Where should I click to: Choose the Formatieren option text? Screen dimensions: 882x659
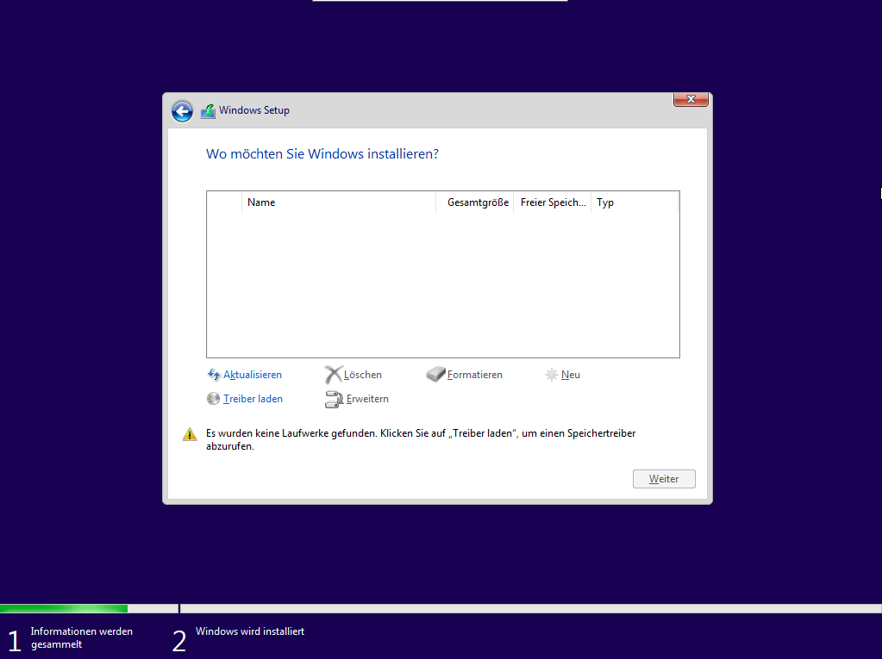pyautogui.click(x=475, y=375)
